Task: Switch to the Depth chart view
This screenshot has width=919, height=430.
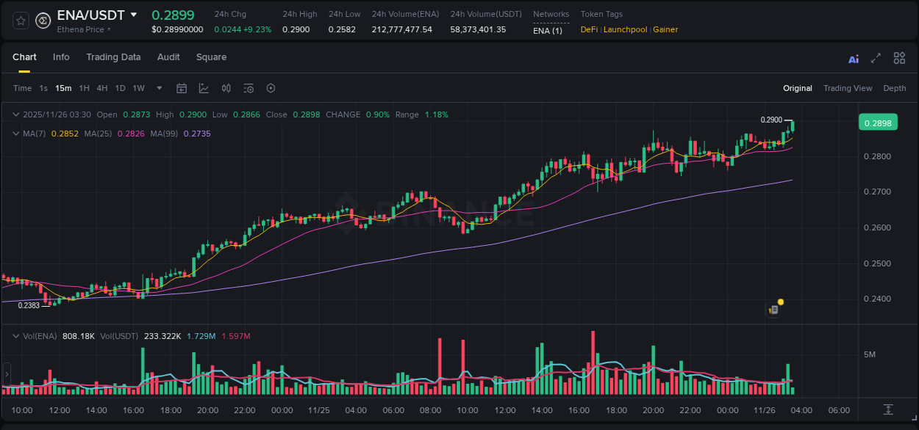Action: coord(895,88)
